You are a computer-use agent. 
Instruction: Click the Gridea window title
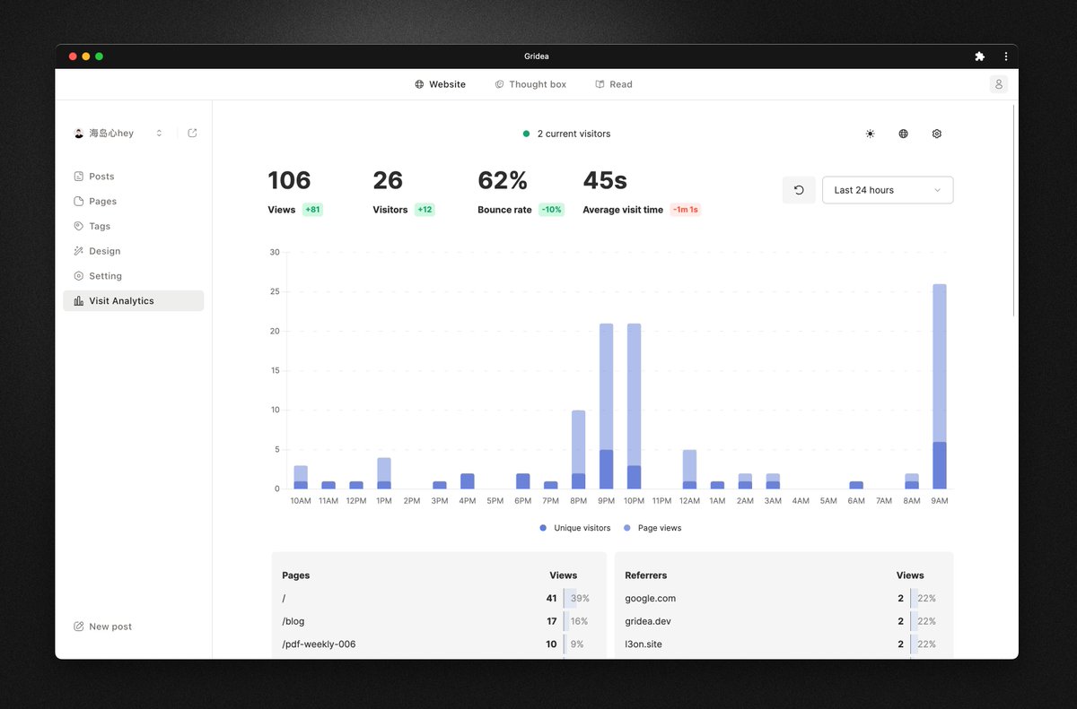coord(537,56)
